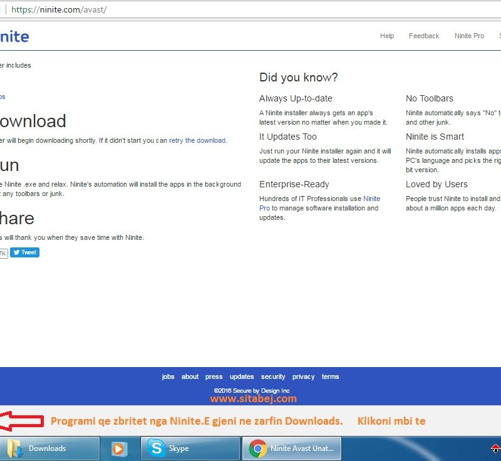Screen dimensions: 501x461
Task: Click the It Updates Too heading
Action: (288, 137)
